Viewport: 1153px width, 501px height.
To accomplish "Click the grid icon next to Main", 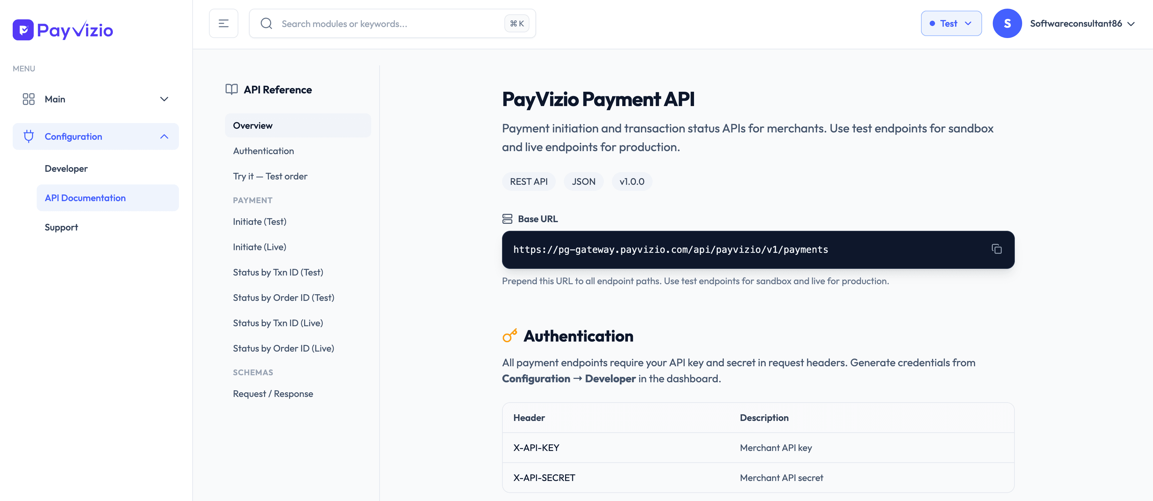I will pos(28,99).
